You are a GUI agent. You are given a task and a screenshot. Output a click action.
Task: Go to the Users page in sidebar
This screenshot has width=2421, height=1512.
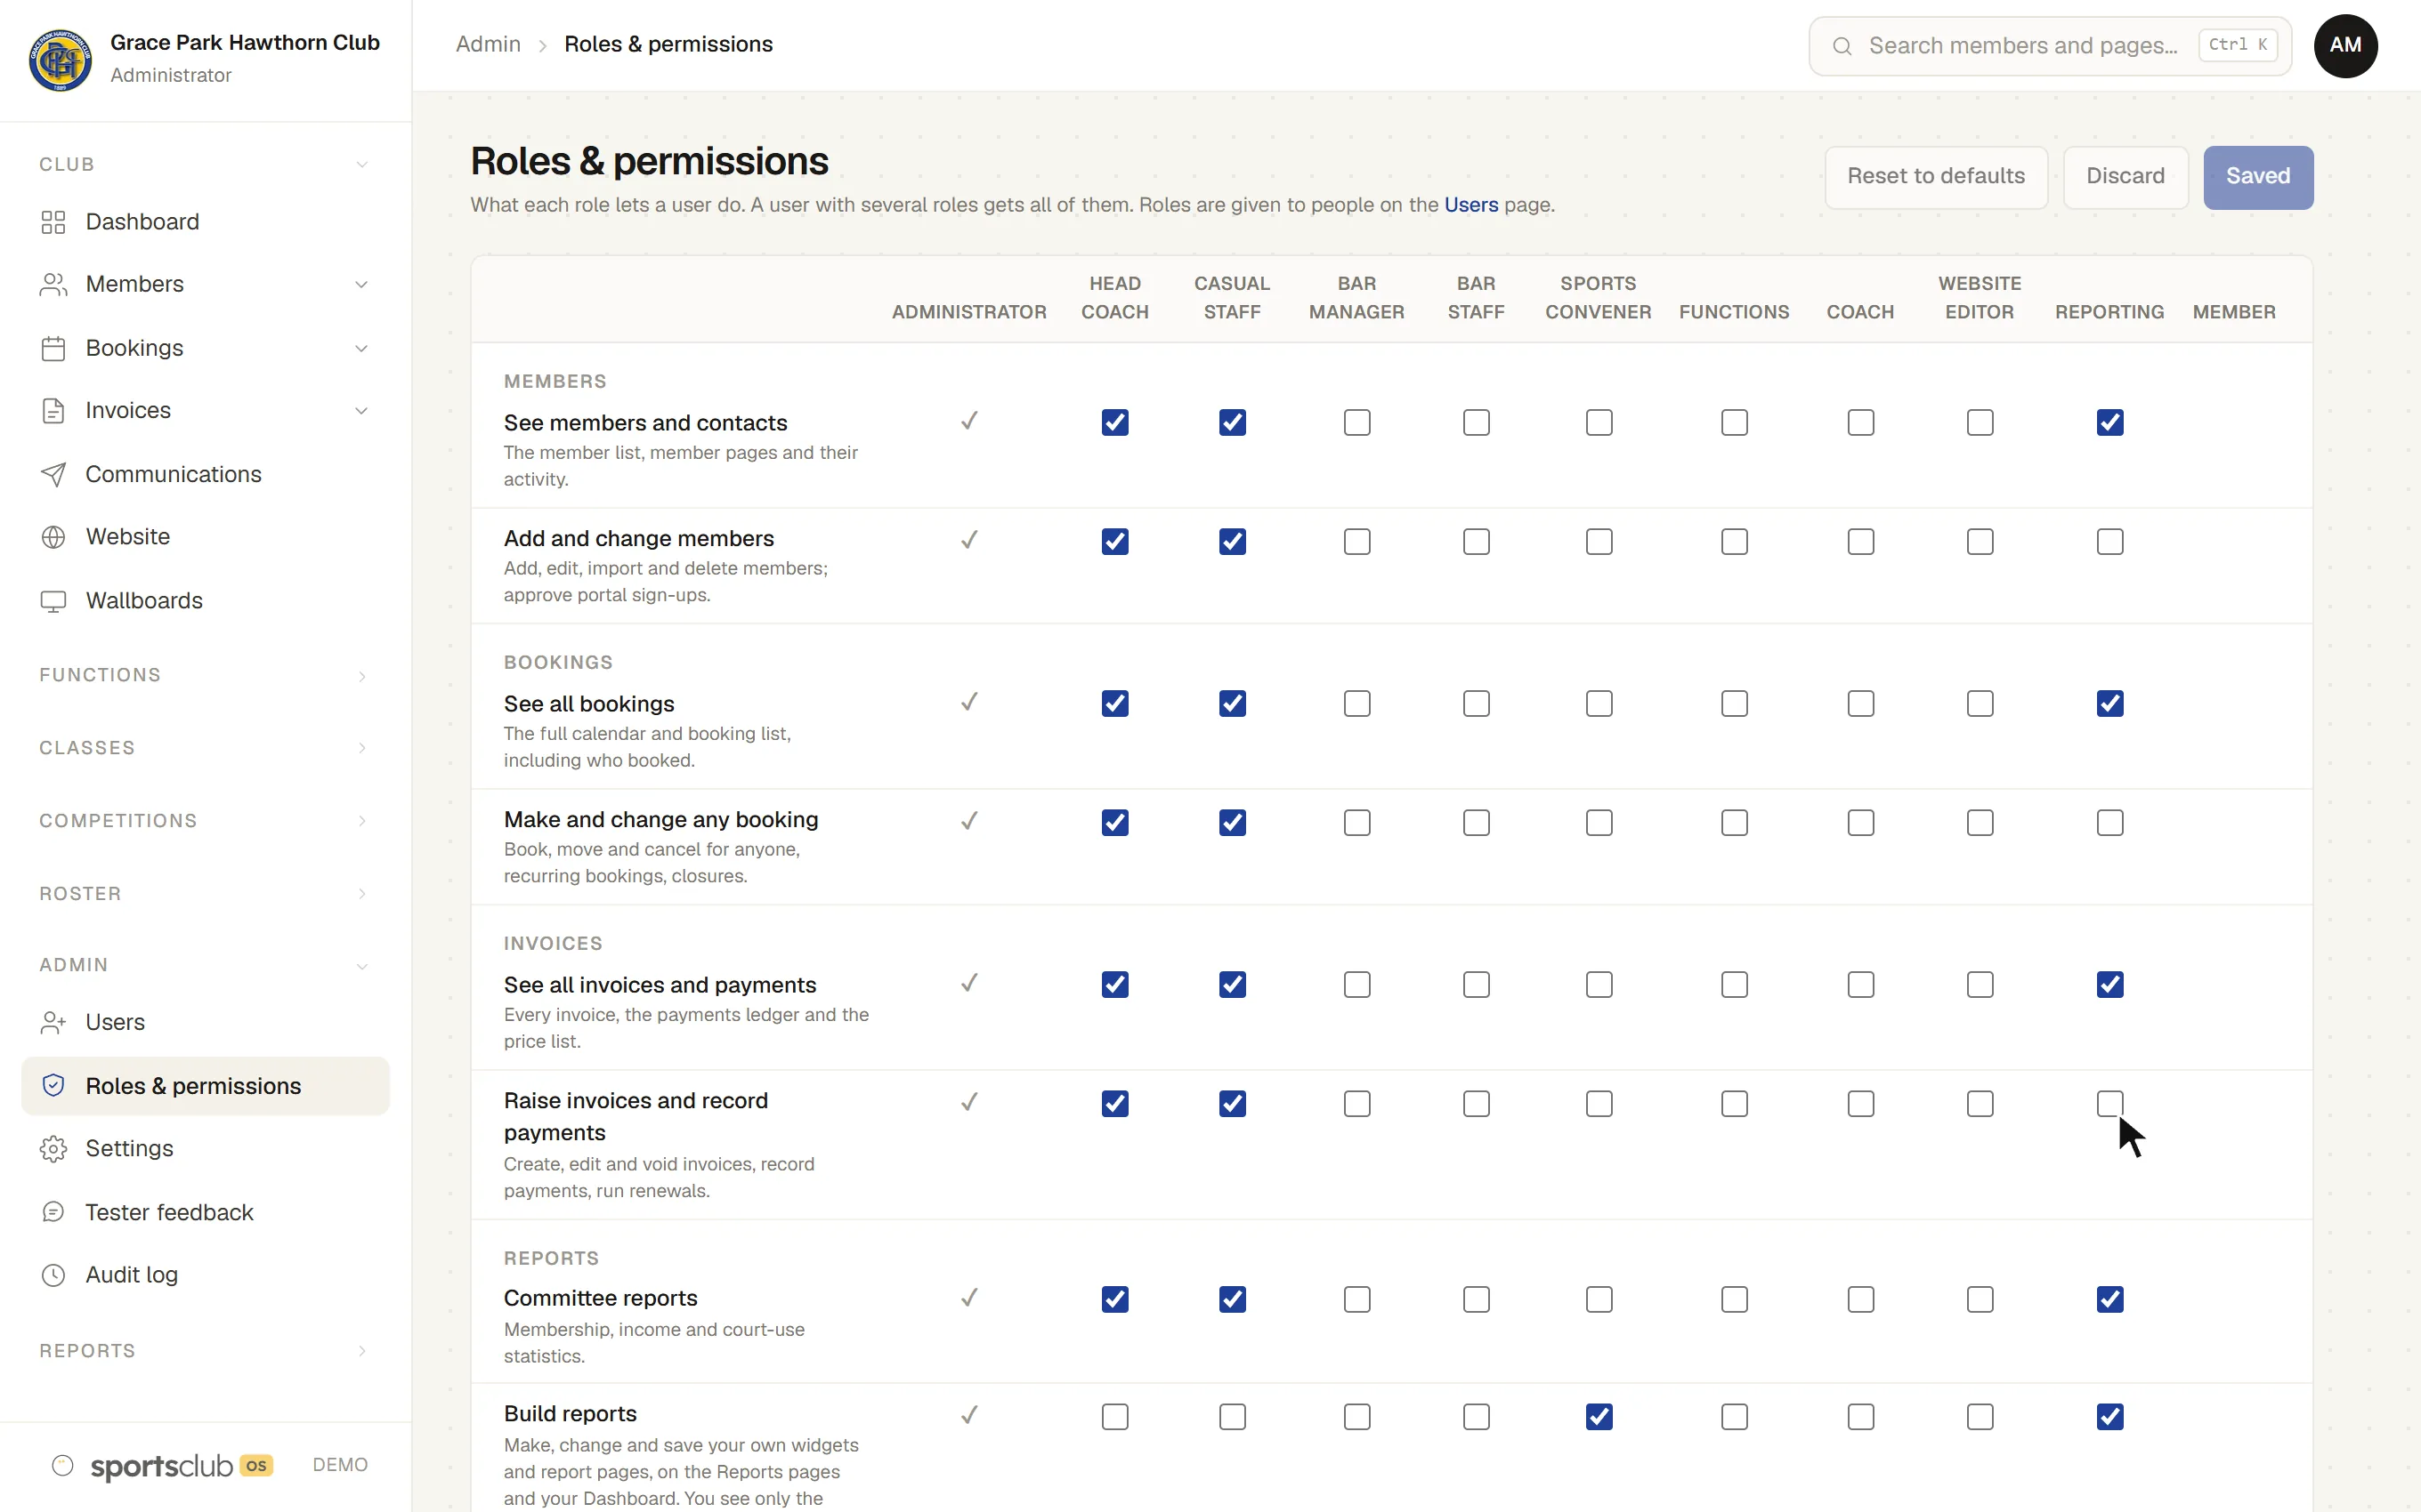click(x=204, y=1022)
